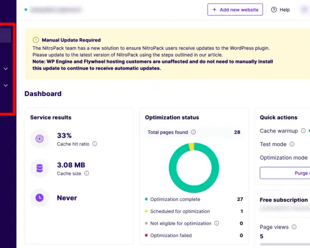
Task: Click the yellow segment of the optimization donut chart
Action: pyautogui.click(x=191, y=147)
